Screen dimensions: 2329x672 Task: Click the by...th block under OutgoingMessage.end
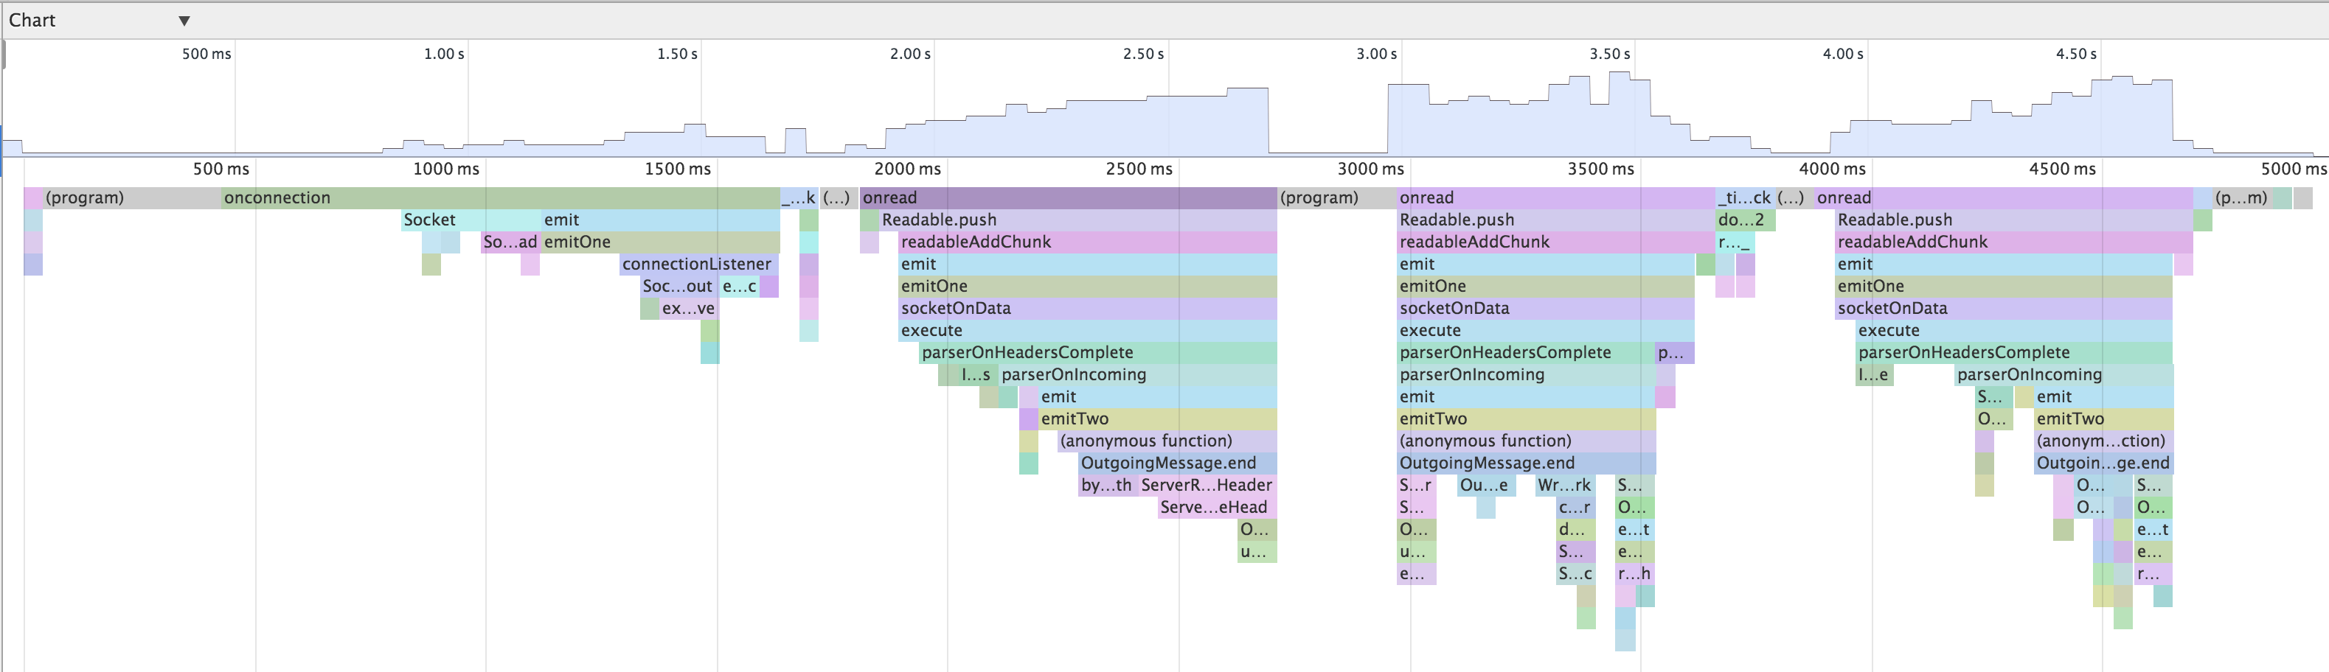(1107, 486)
